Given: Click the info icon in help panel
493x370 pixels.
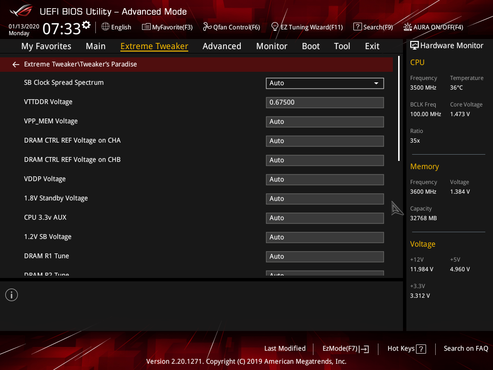Looking at the screenshot, I should (12, 295).
